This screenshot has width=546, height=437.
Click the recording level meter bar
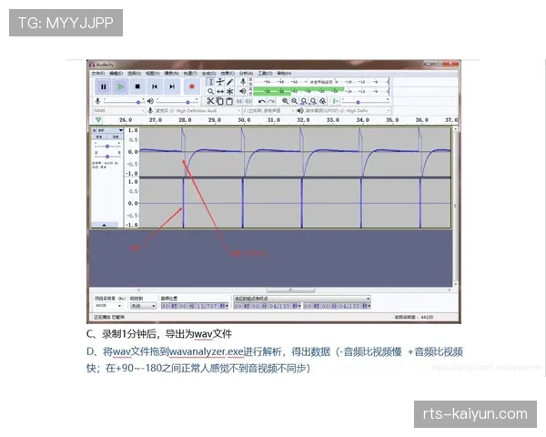[320, 82]
